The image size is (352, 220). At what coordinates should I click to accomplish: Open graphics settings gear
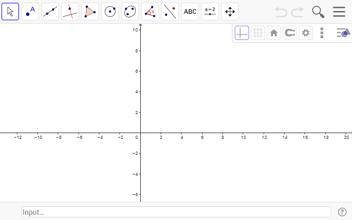tap(305, 33)
